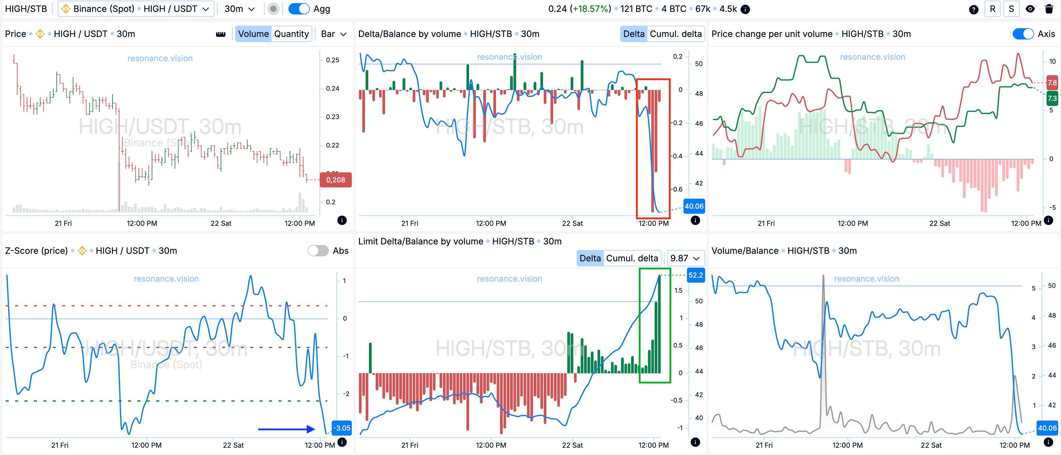Click the record circle icon
Viewport: 1061px width, 455px height.
[x=273, y=9]
